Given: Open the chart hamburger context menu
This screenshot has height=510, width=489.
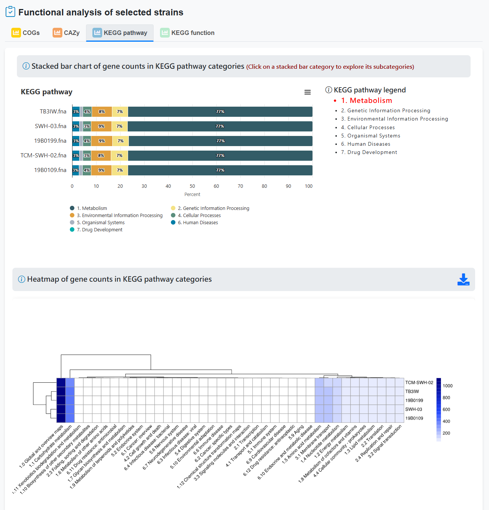Looking at the screenshot, I should (x=307, y=92).
